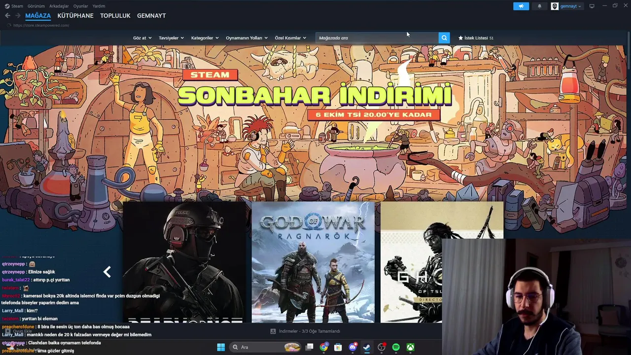The width and height of the screenshot is (631, 355).
Task: Open the Oyunlar menu
Action: [81, 6]
